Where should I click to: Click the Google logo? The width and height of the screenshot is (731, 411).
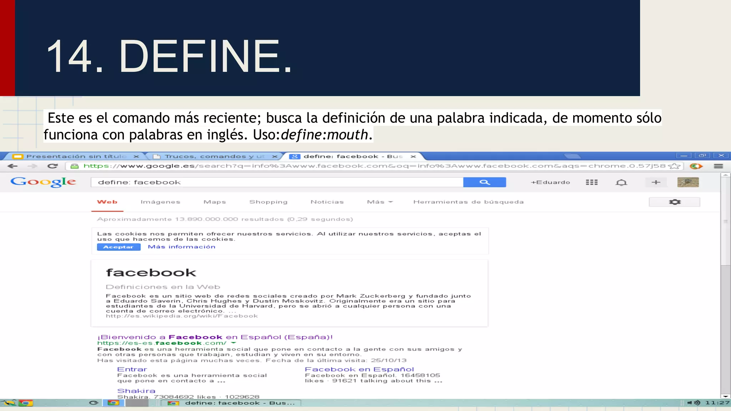click(x=43, y=182)
